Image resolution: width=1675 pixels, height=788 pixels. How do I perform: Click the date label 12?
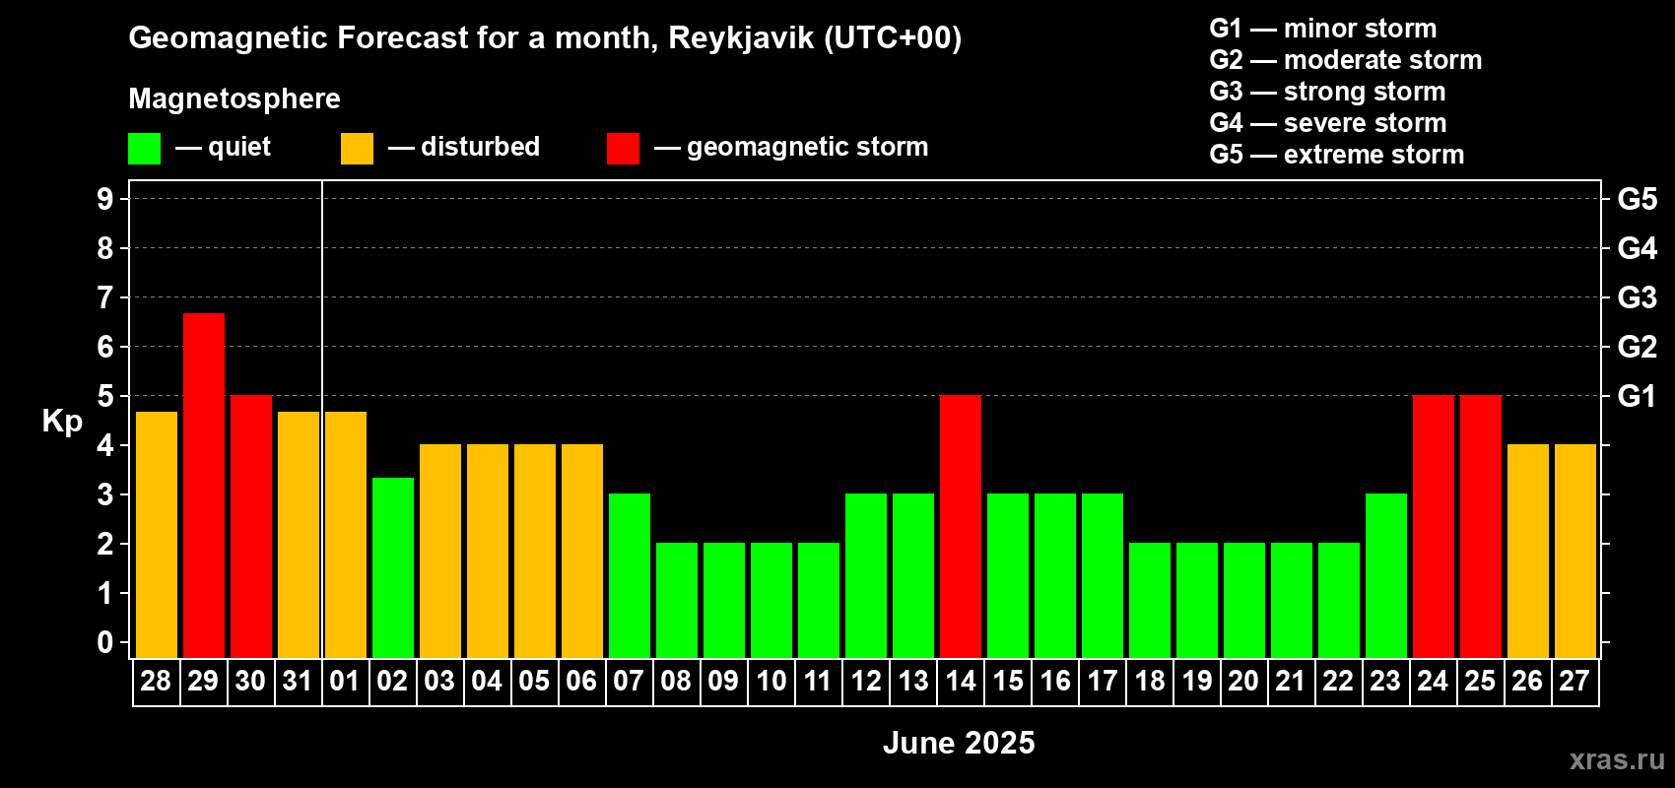[866, 682]
